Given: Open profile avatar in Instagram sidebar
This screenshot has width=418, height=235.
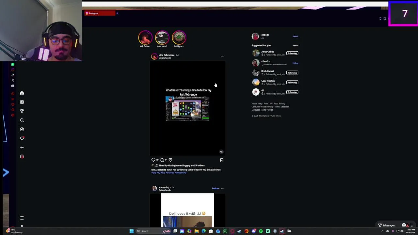Looking at the screenshot, I should click(x=22, y=156).
